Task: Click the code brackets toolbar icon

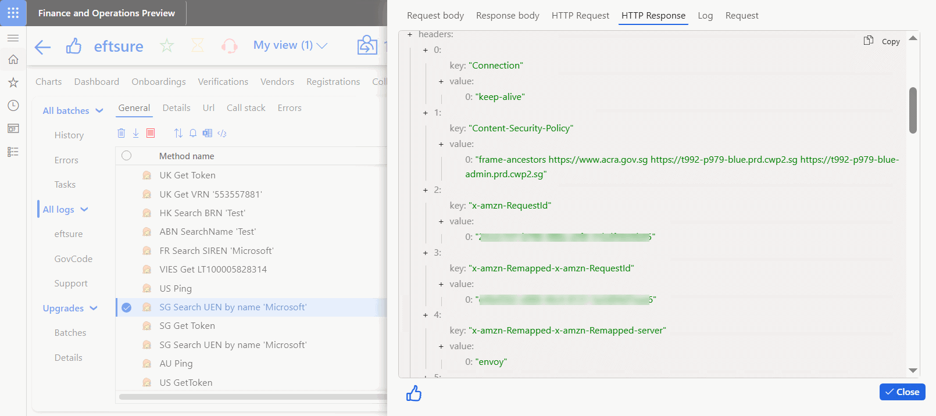Action: pos(222,133)
